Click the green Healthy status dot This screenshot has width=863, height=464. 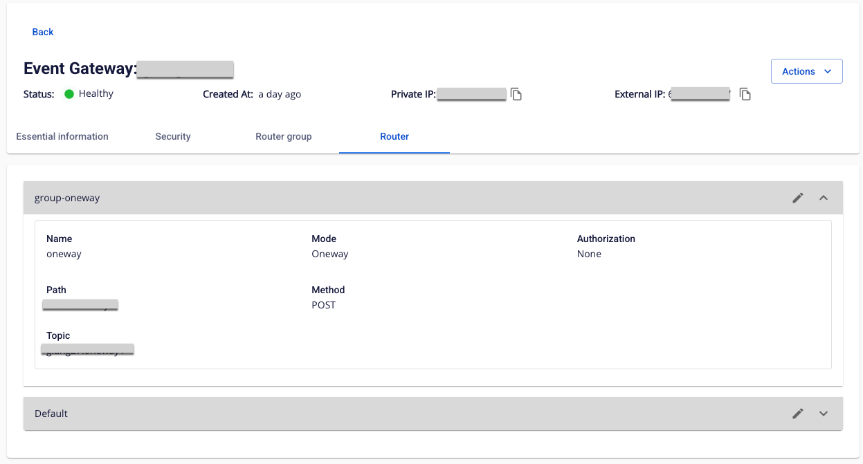pos(69,94)
